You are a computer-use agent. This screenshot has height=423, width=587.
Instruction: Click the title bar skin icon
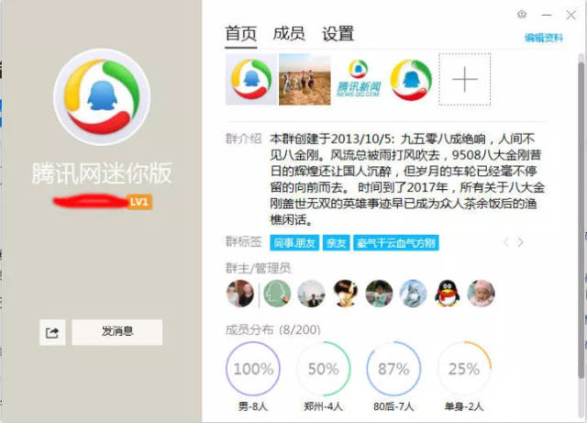tap(522, 15)
